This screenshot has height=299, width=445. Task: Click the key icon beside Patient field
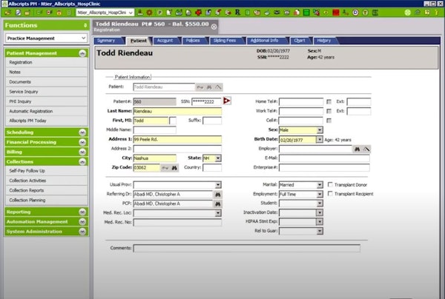tap(200, 87)
